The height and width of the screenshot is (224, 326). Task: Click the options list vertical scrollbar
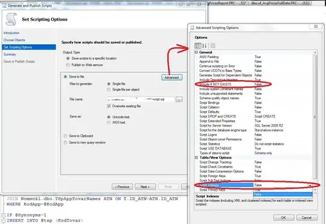pyautogui.click(x=315, y=117)
